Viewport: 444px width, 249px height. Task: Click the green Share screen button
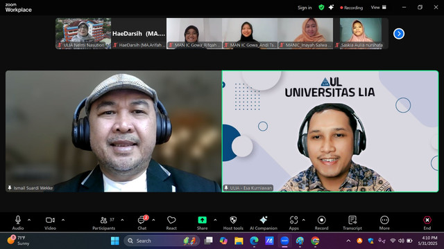pyautogui.click(x=202, y=223)
